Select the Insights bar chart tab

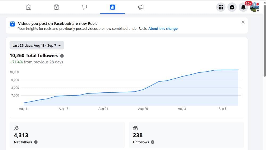click(113, 7)
